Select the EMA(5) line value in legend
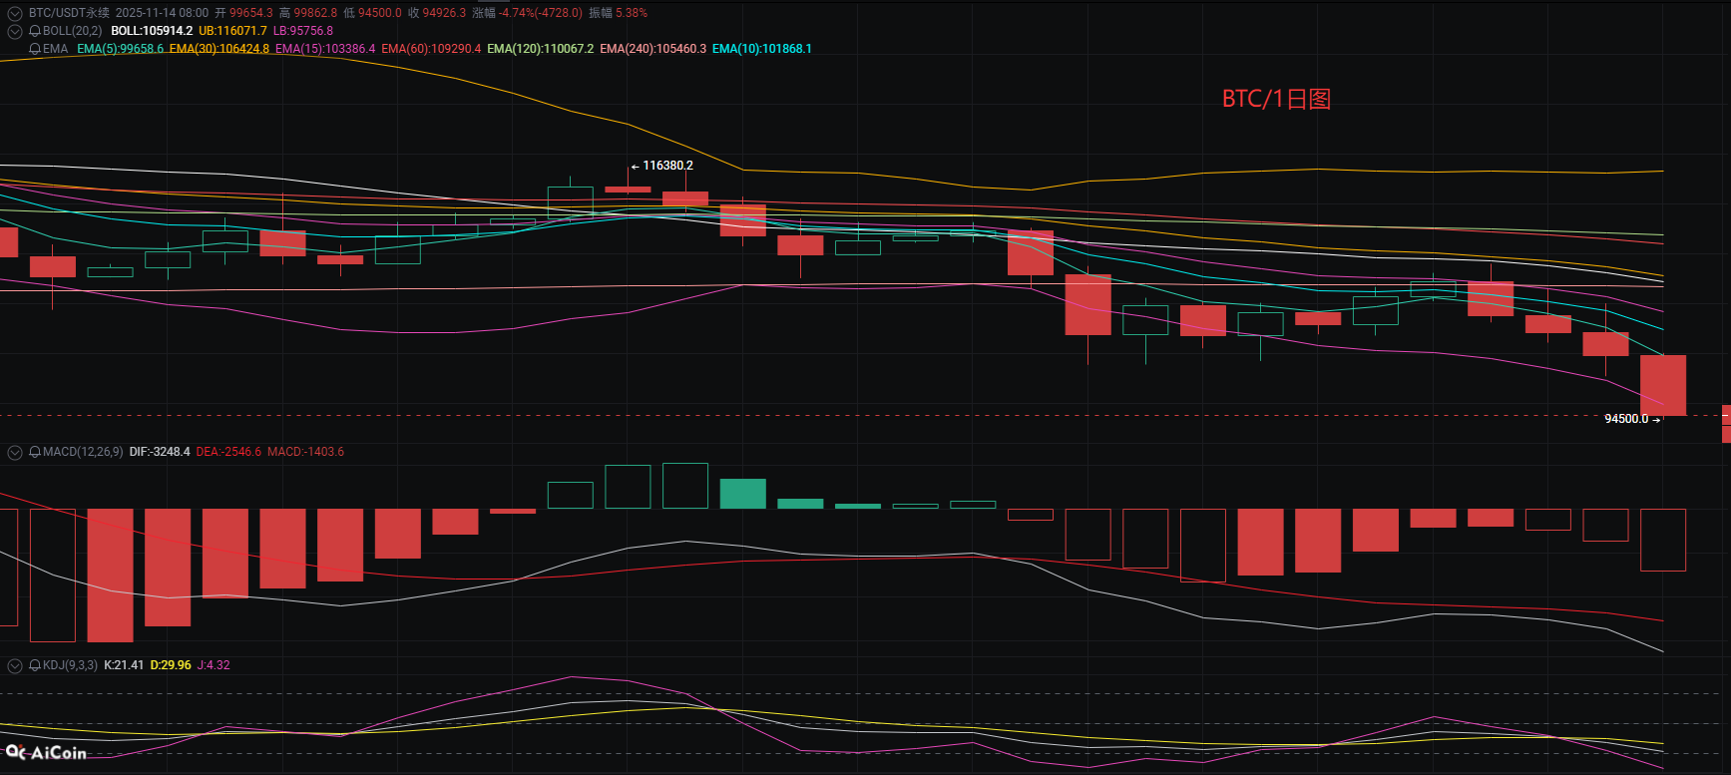 (120, 49)
